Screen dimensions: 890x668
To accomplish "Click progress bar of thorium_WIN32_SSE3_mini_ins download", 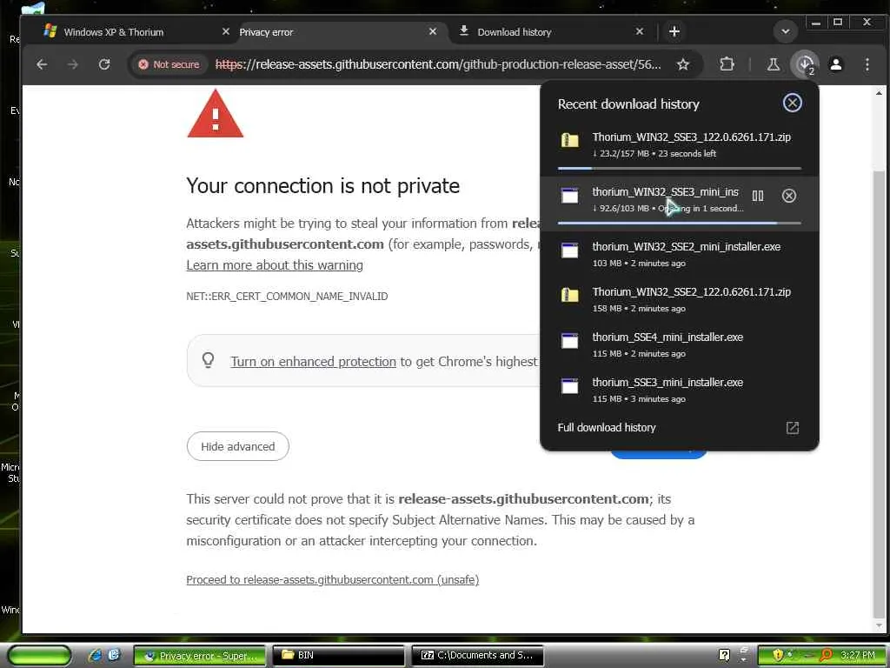I will (680, 224).
